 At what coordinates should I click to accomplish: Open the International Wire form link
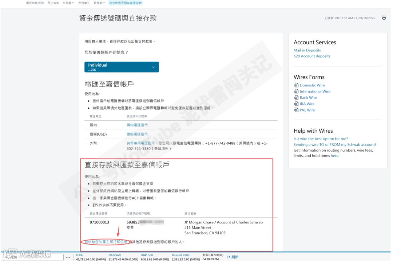(315, 91)
